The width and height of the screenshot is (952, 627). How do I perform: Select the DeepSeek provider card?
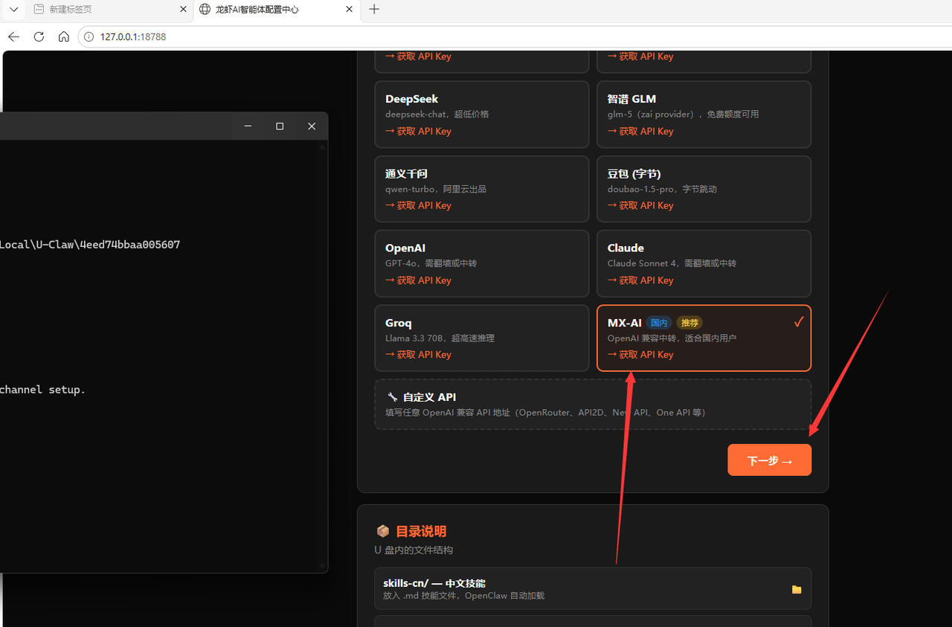tap(482, 115)
